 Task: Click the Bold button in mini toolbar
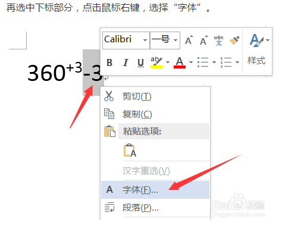click(109, 62)
